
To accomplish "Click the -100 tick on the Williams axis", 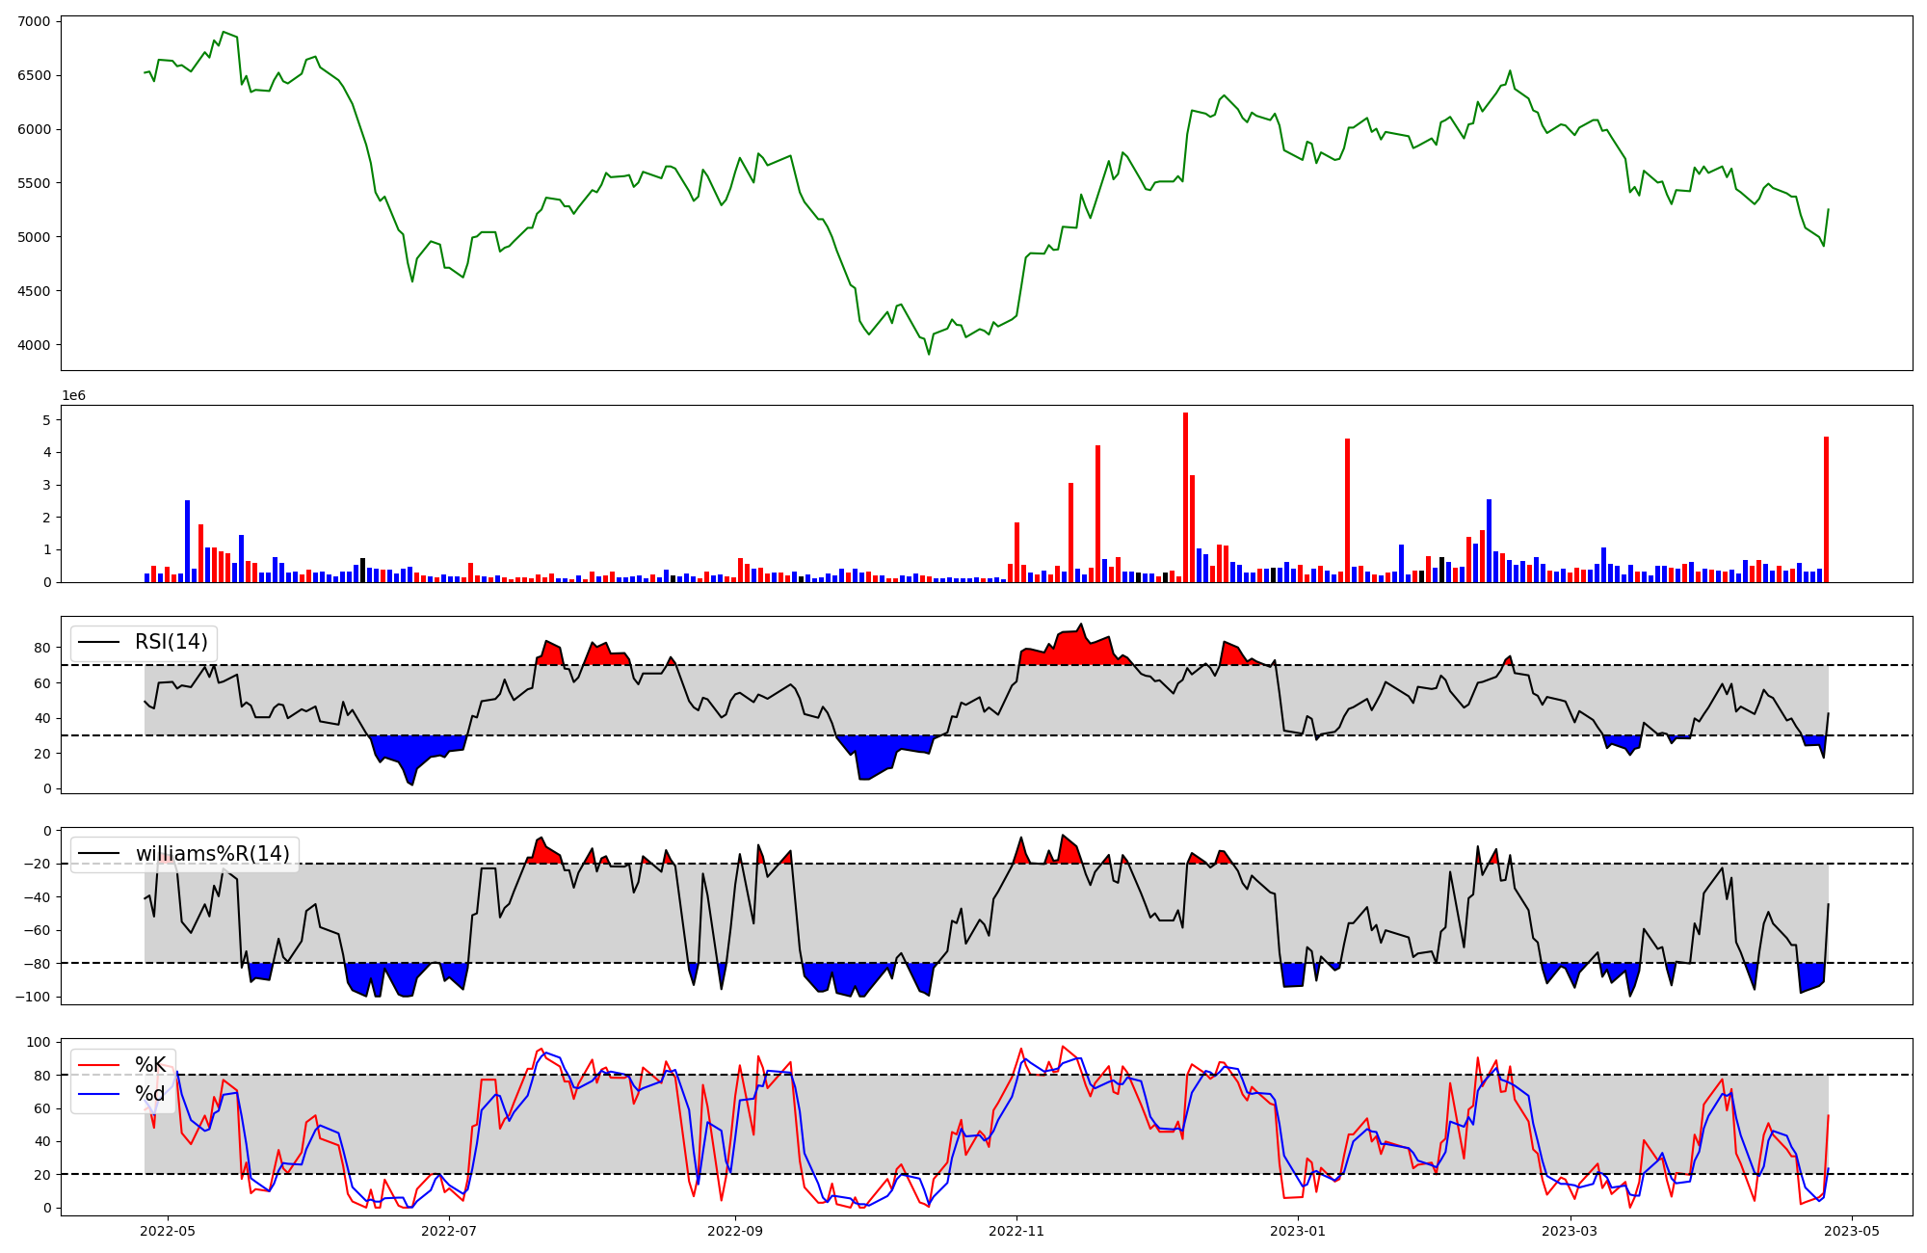I will click(33, 997).
